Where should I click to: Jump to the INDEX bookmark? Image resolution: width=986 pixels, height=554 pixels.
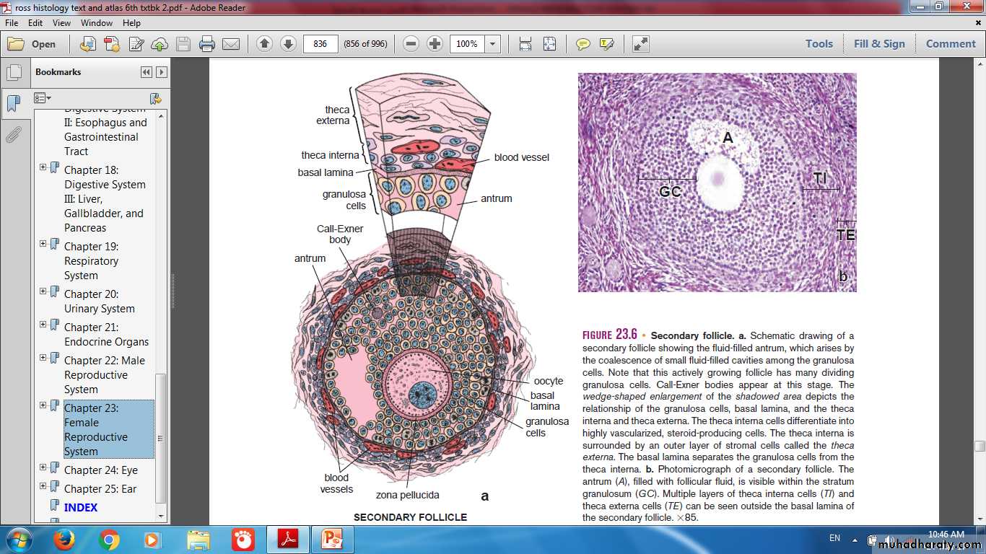coord(81,507)
